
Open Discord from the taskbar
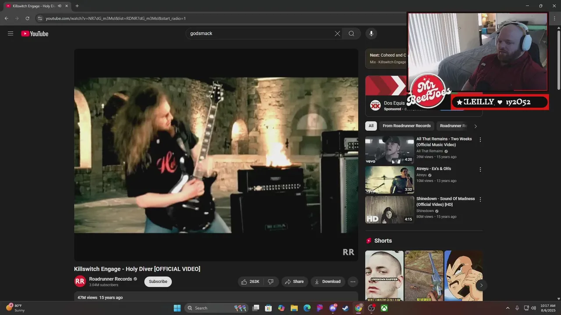333,308
